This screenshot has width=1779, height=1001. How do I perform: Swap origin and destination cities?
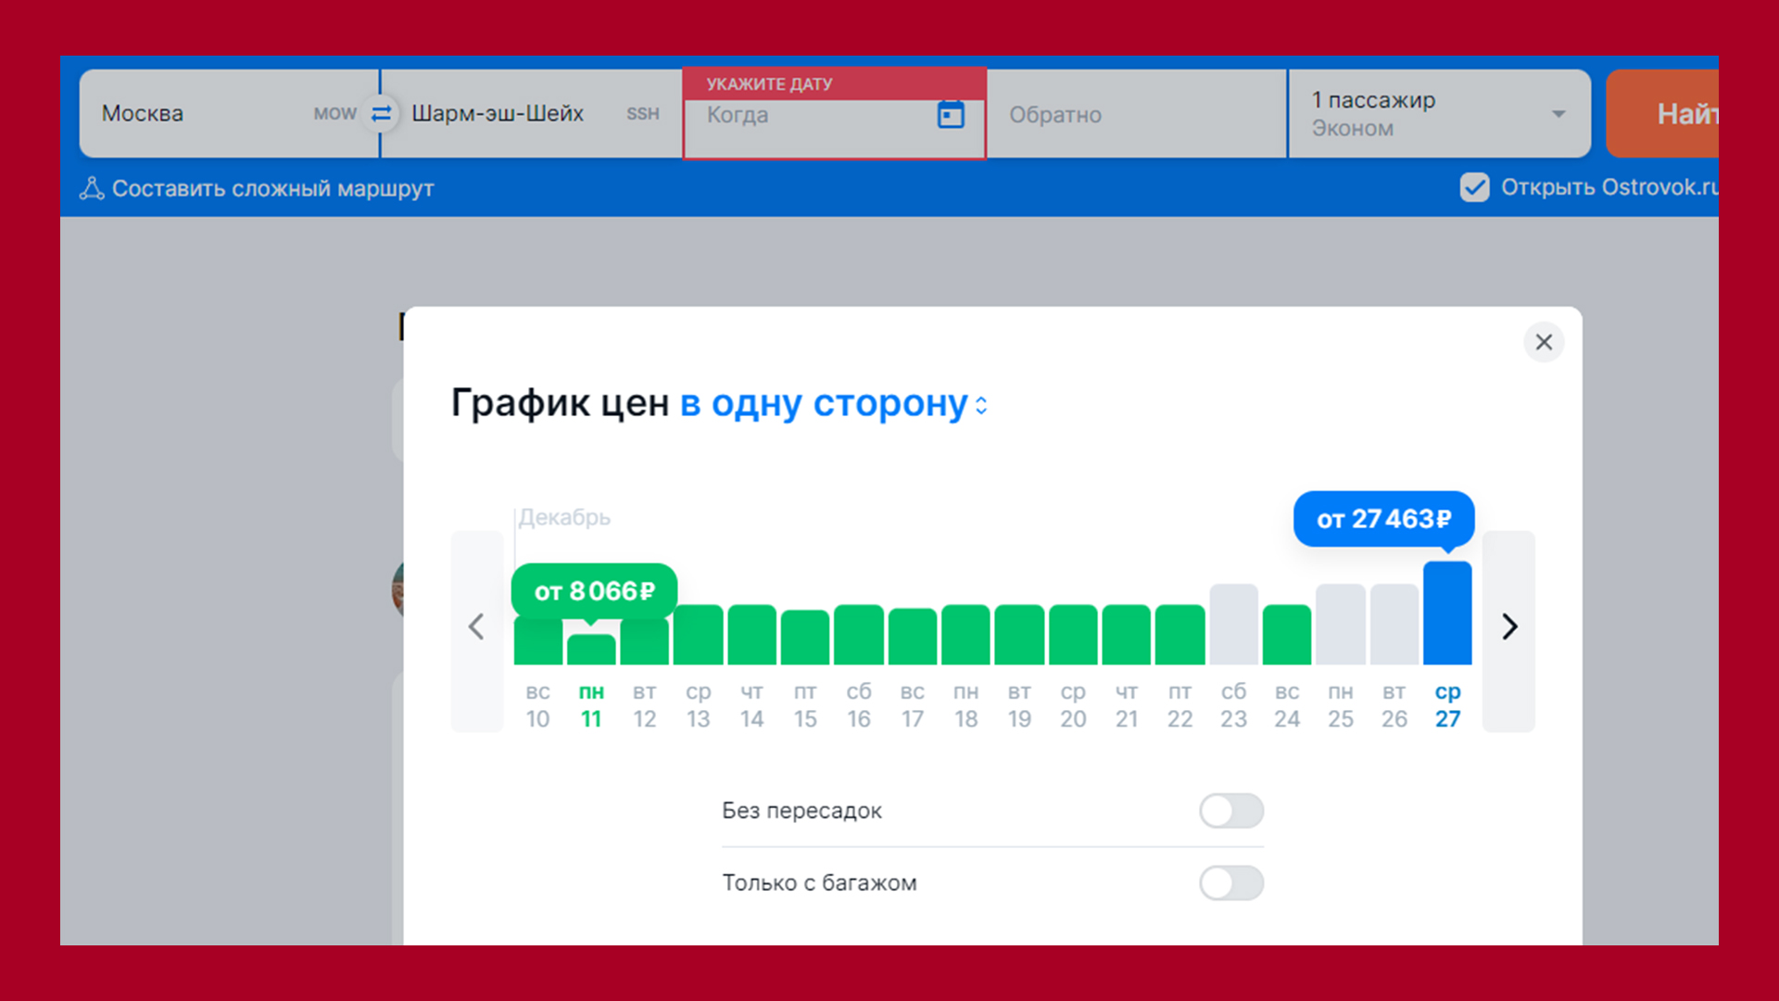(x=381, y=113)
